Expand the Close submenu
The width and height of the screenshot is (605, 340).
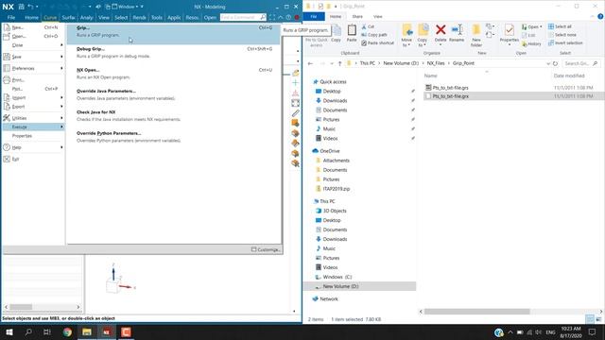pos(33,45)
